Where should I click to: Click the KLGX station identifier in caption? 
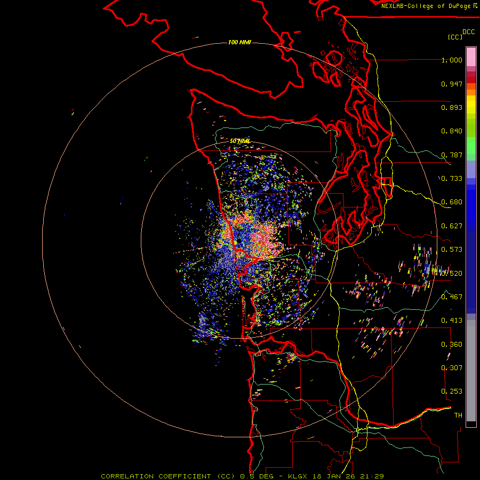(298, 476)
